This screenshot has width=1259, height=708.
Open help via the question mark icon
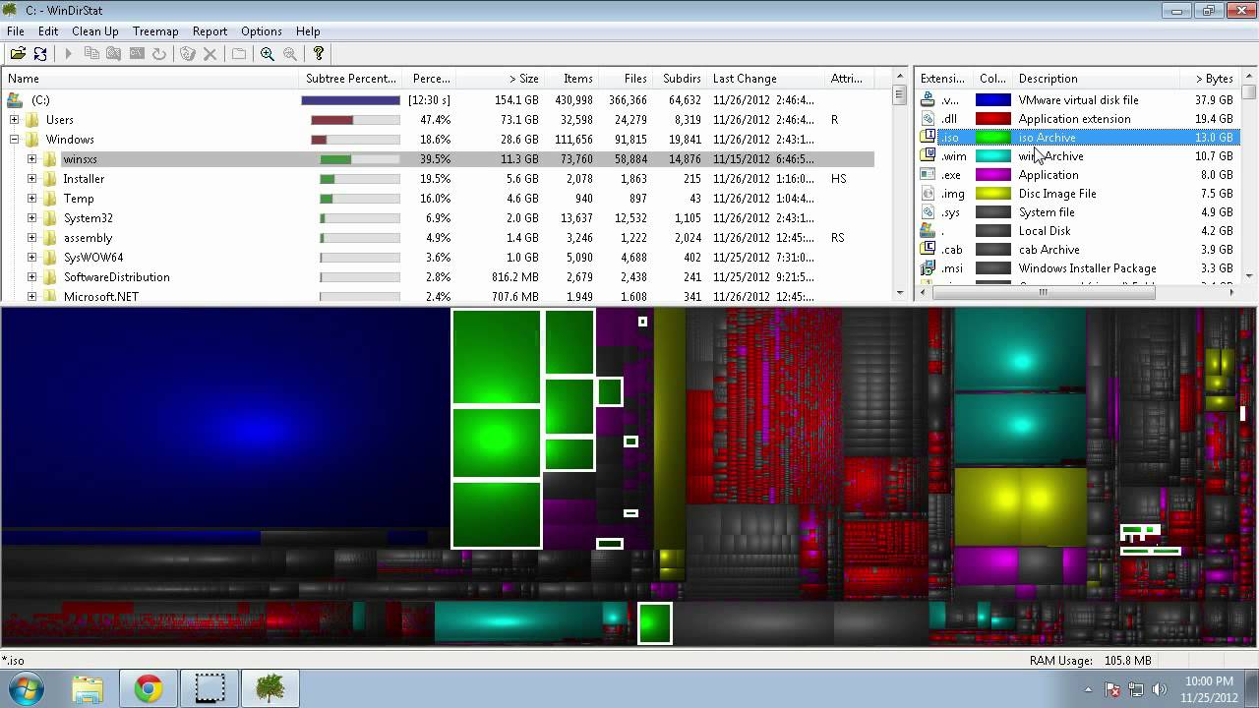318,54
